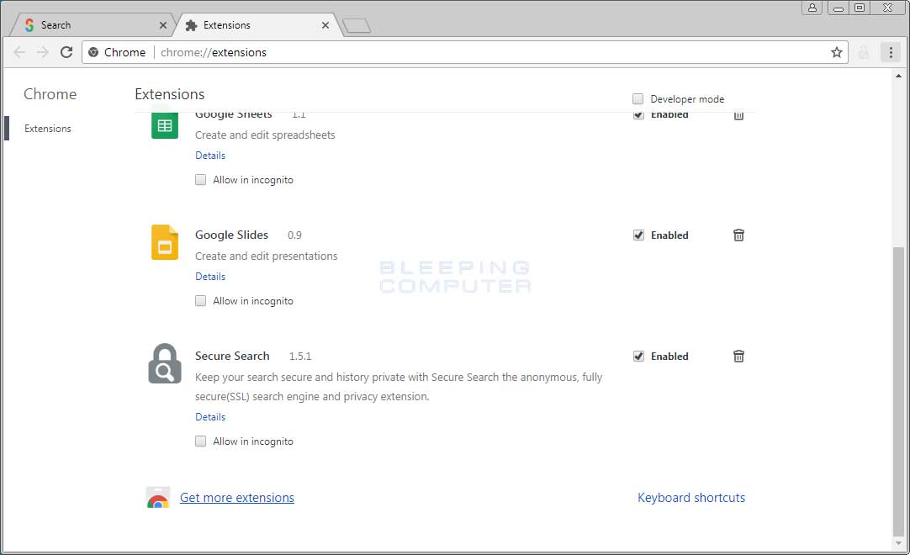Click the browser forward arrow
This screenshot has height=555, width=910.
(42, 52)
